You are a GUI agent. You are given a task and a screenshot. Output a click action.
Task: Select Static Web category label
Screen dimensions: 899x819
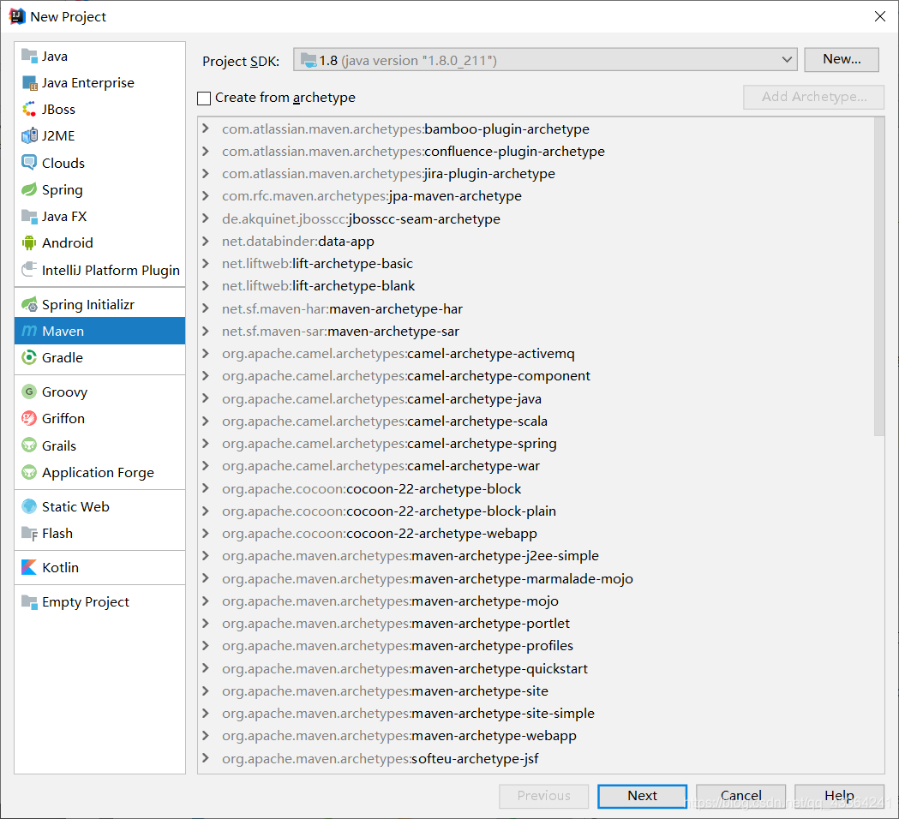tap(75, 506)
